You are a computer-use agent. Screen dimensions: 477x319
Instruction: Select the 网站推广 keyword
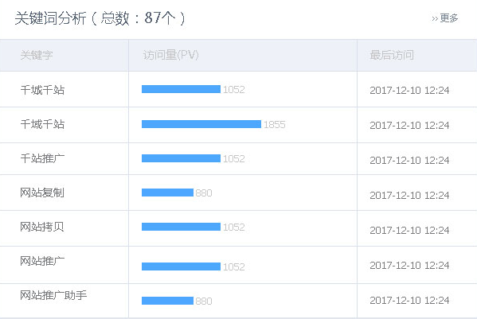click(x=42, y=261)
